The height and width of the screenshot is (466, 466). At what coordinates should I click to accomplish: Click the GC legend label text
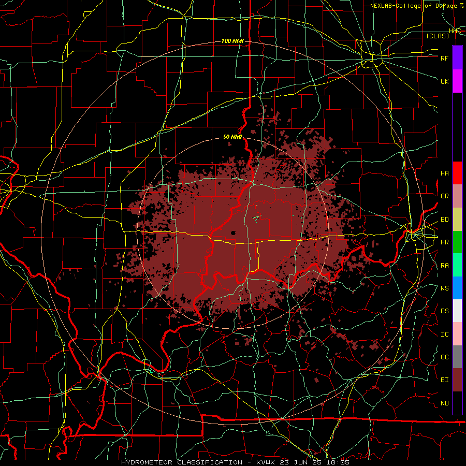tap(444, 357)
